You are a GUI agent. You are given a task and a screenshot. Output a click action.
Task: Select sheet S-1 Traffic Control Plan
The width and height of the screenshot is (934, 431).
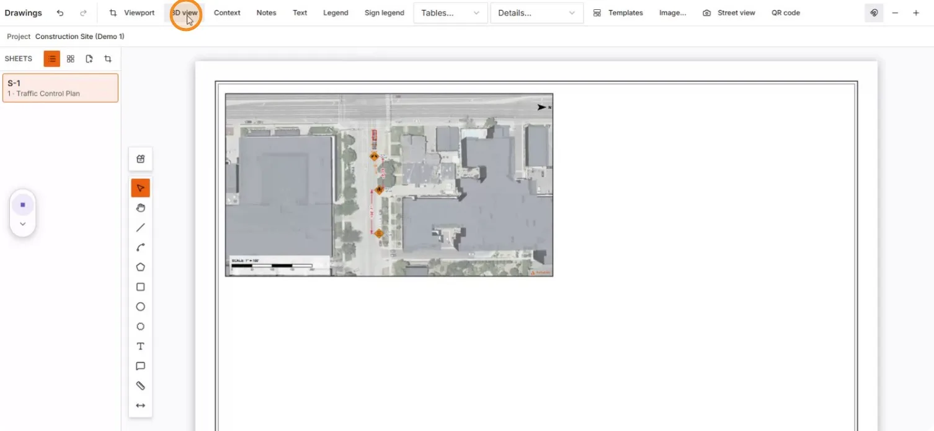[x=60, y=88]
